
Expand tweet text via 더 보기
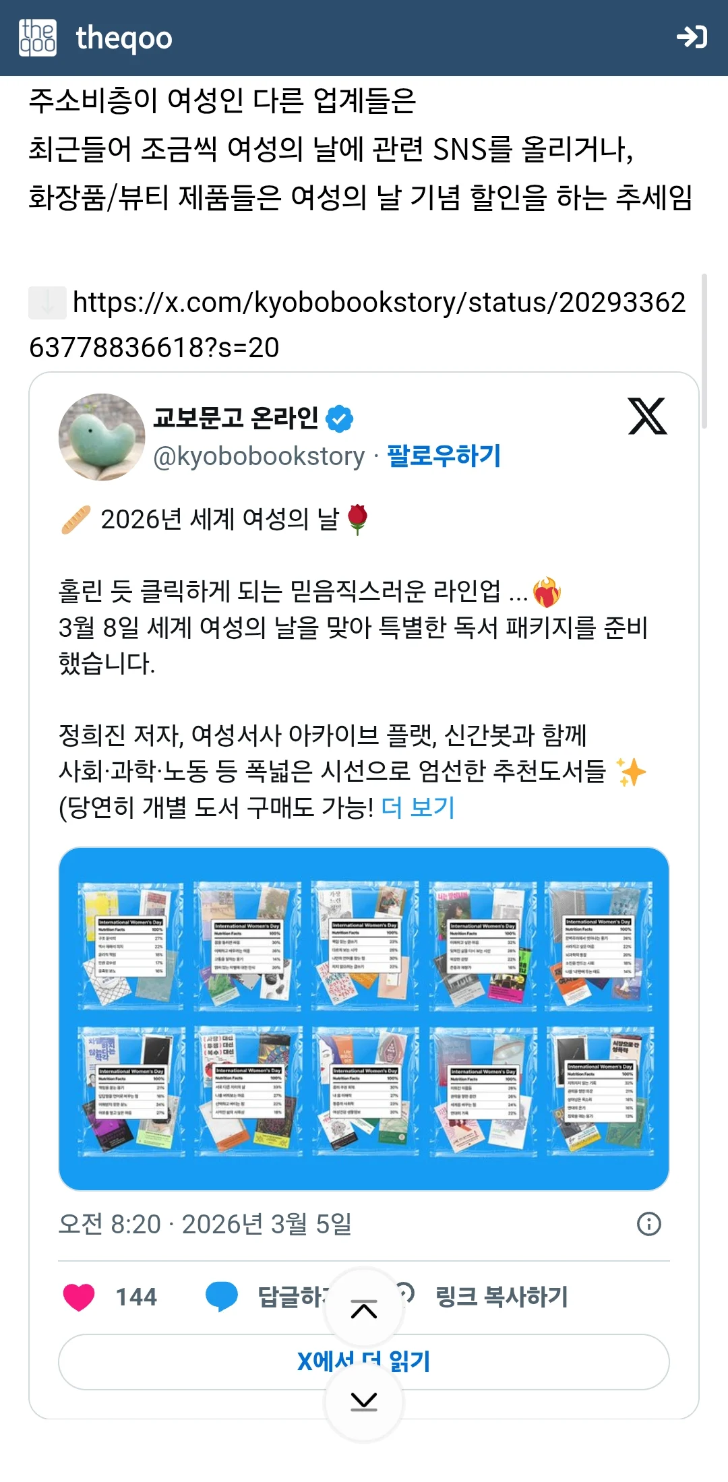point(418,807)
